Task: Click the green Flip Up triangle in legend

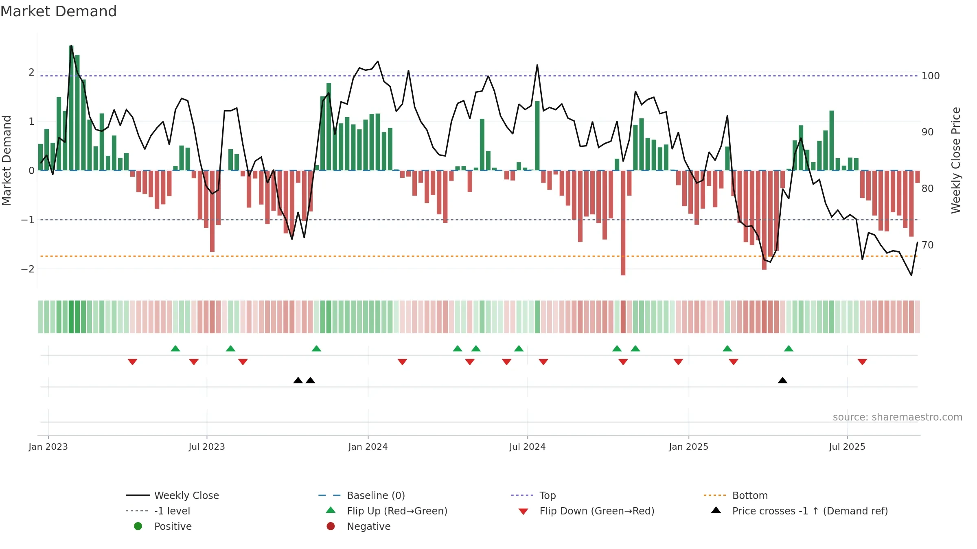Action: (x=331, y=510)
